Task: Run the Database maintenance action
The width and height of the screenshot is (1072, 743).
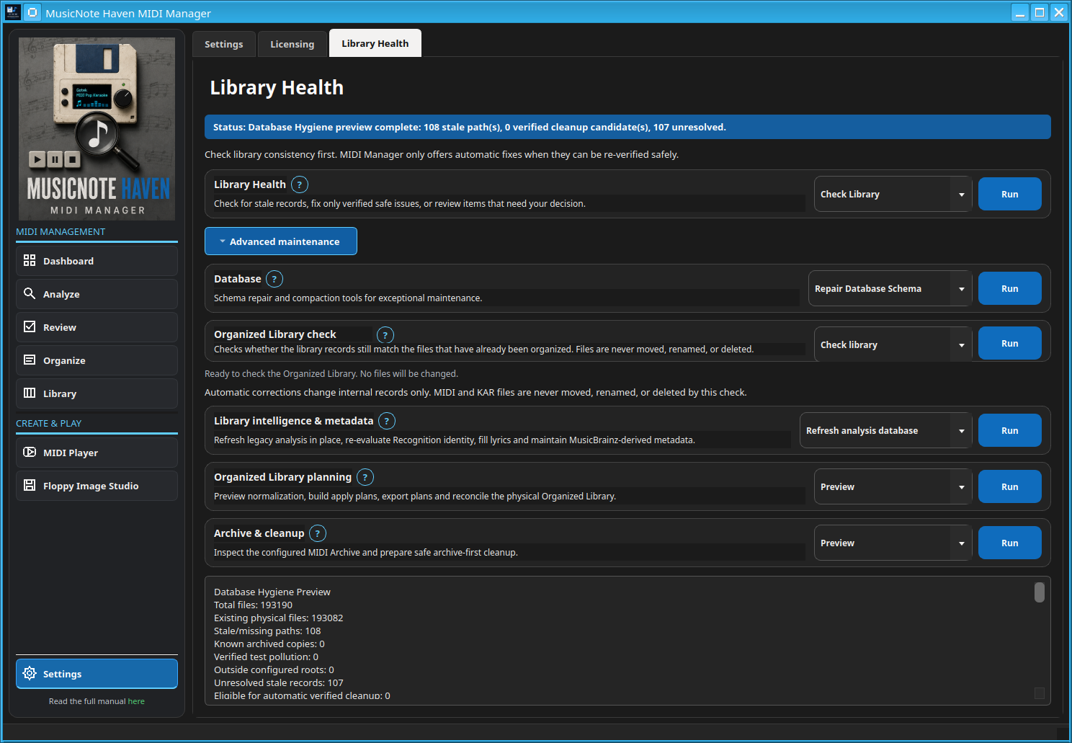Action: point(1010,288)
